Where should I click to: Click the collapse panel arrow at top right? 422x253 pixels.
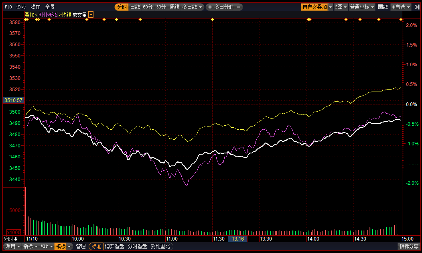click(x=417, y=7)
